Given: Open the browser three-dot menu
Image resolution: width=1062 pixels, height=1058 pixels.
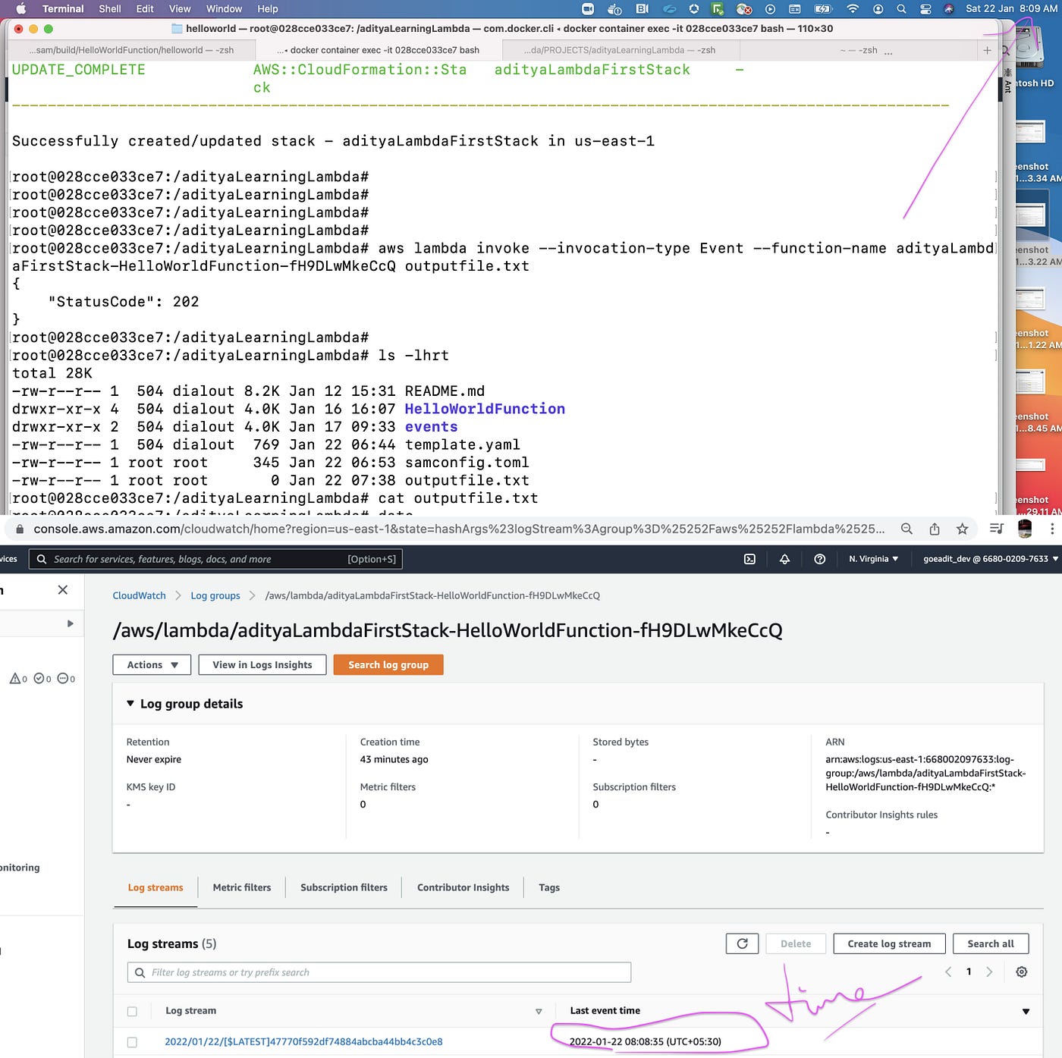Looking at the screenshot, I should (1052, 529).
